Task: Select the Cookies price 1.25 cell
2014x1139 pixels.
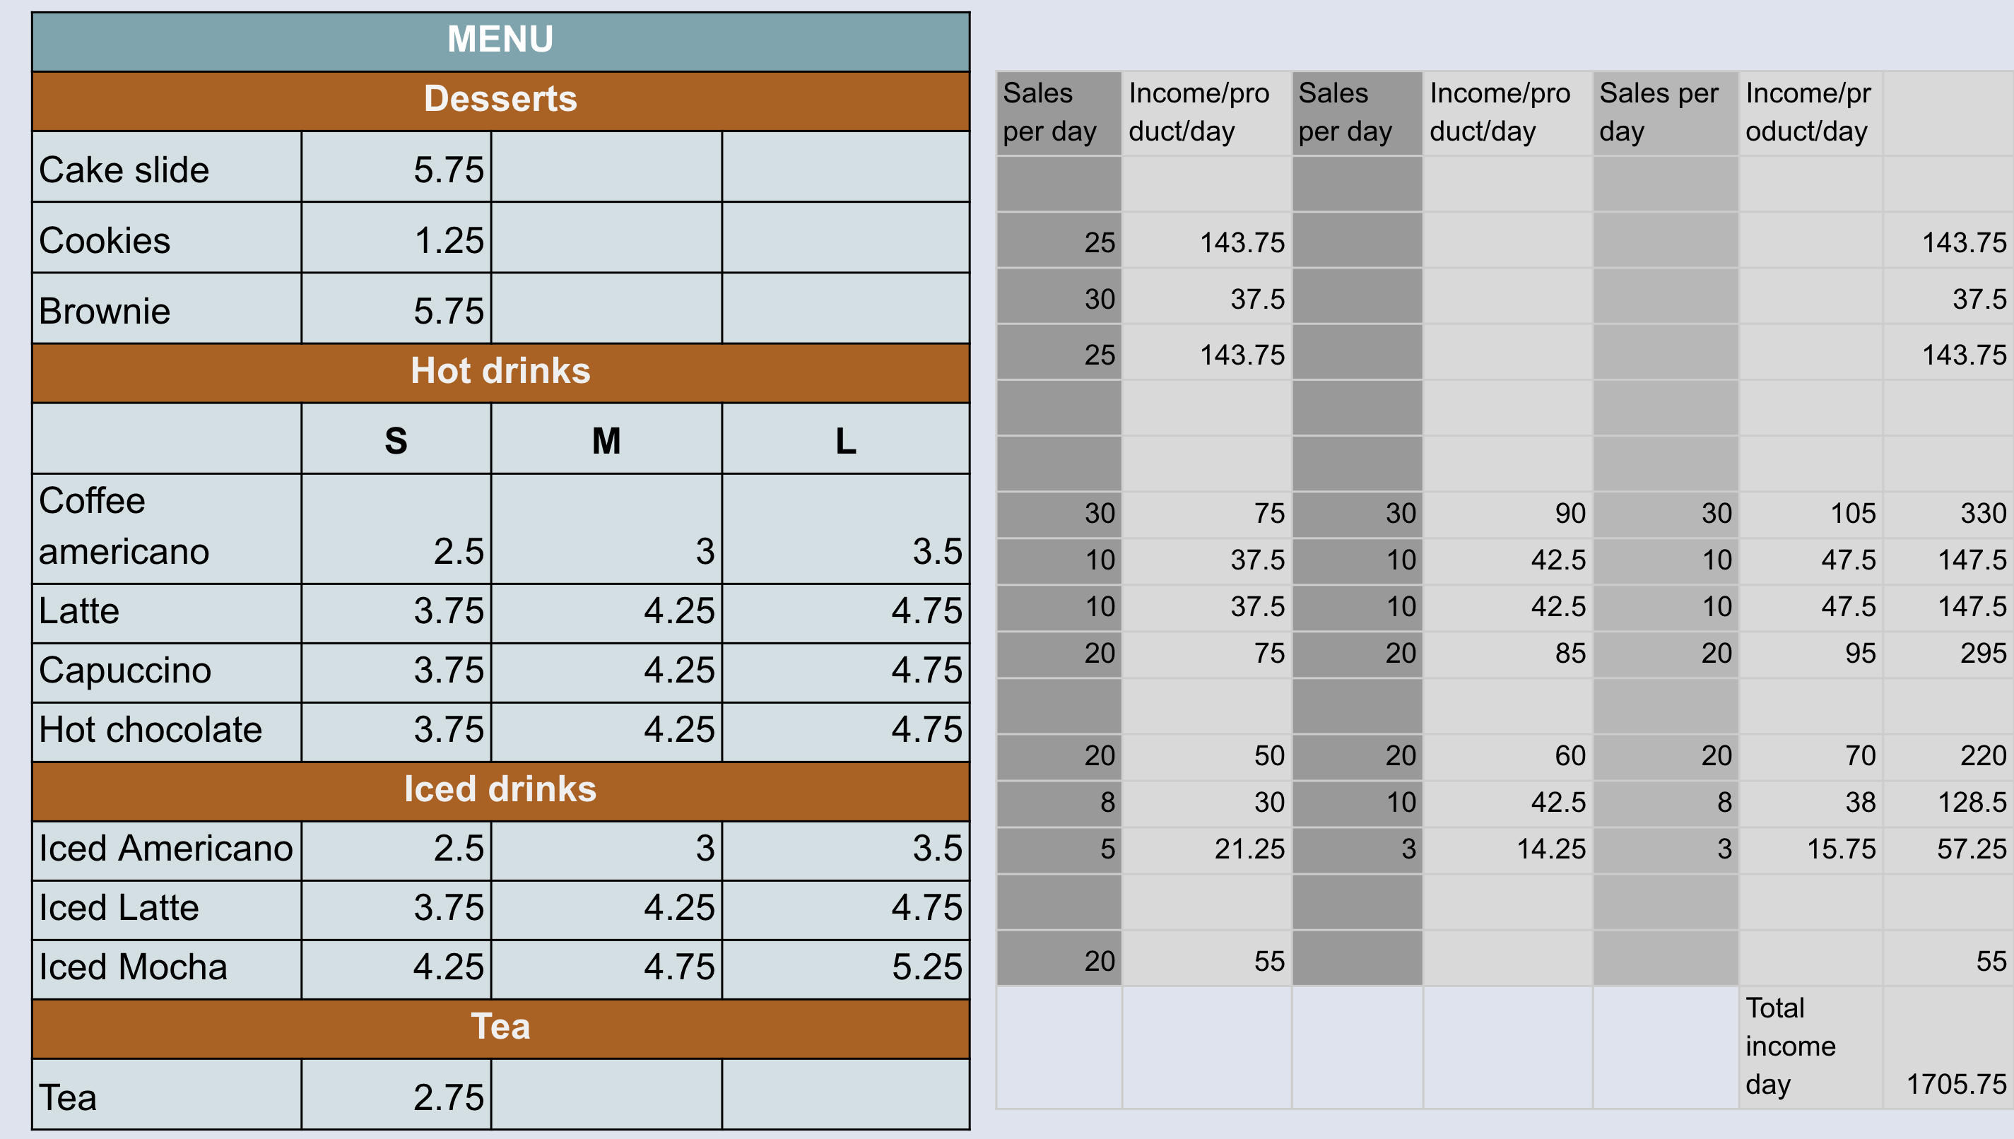Action: click(396, 240)
